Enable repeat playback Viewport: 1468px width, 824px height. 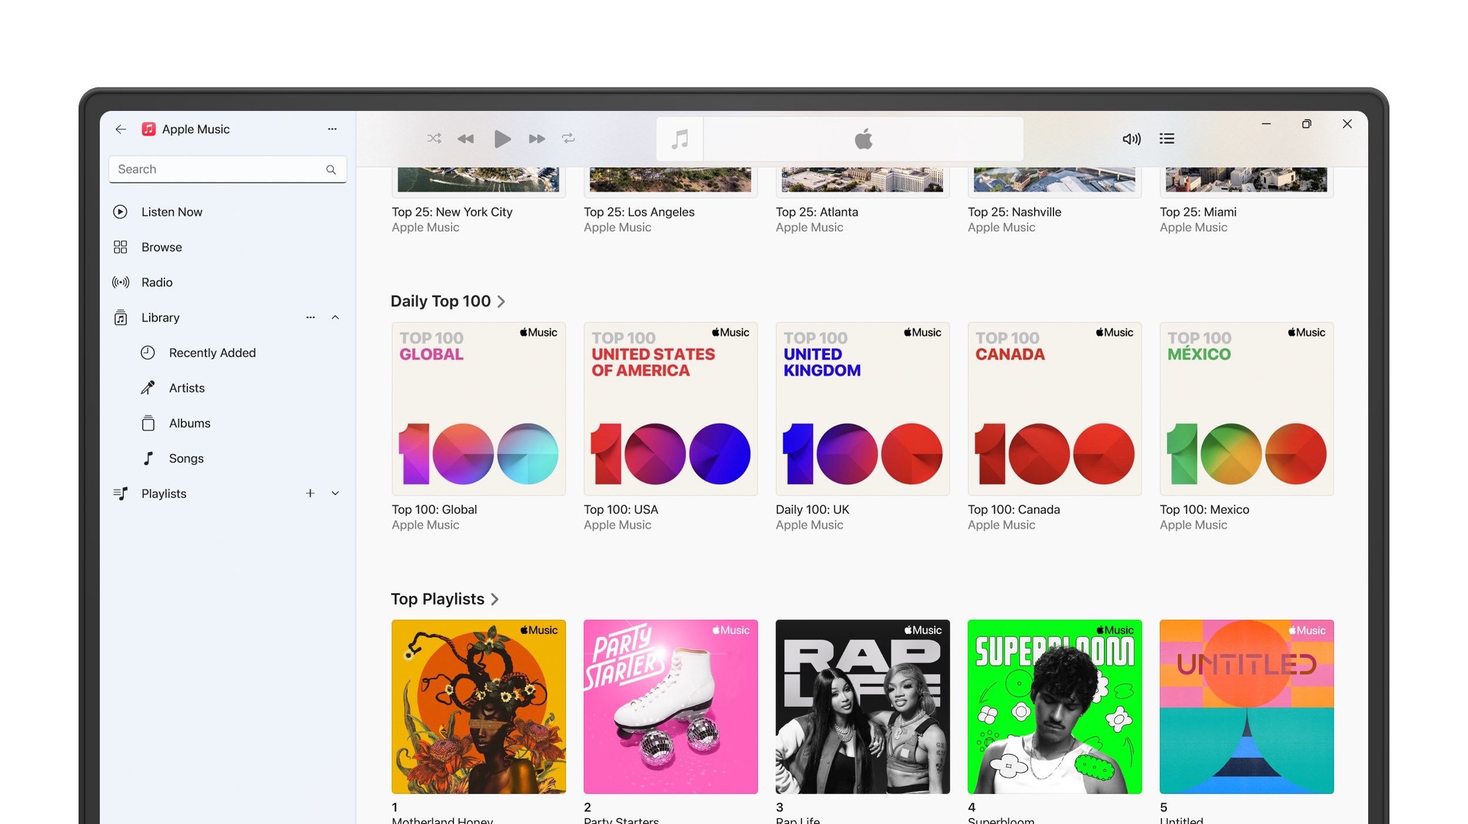568,139
